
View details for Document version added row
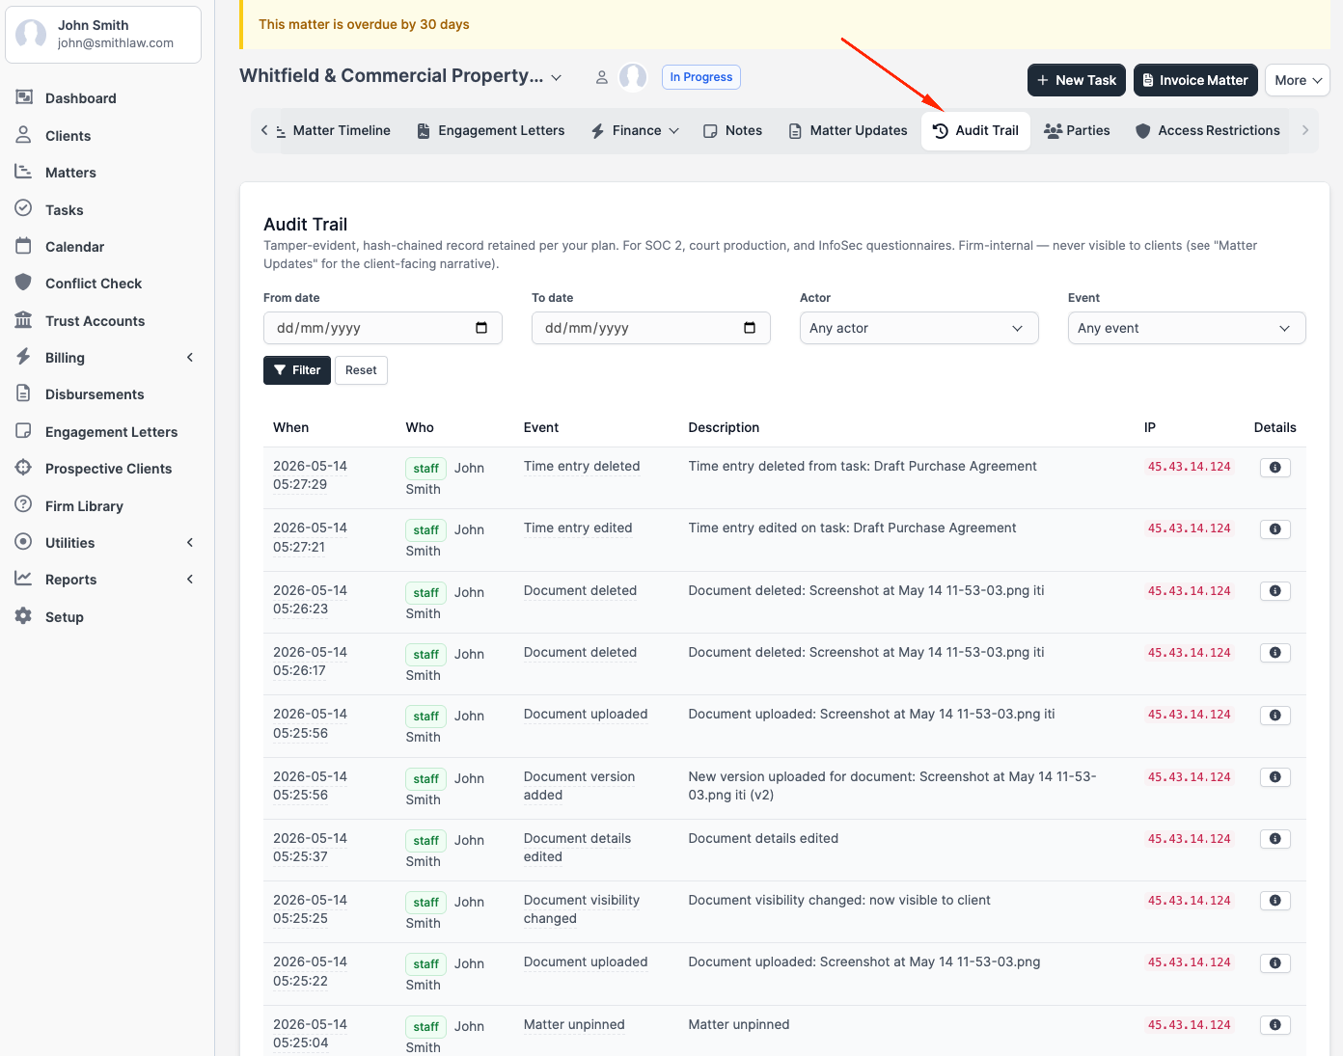point(1274,777)
